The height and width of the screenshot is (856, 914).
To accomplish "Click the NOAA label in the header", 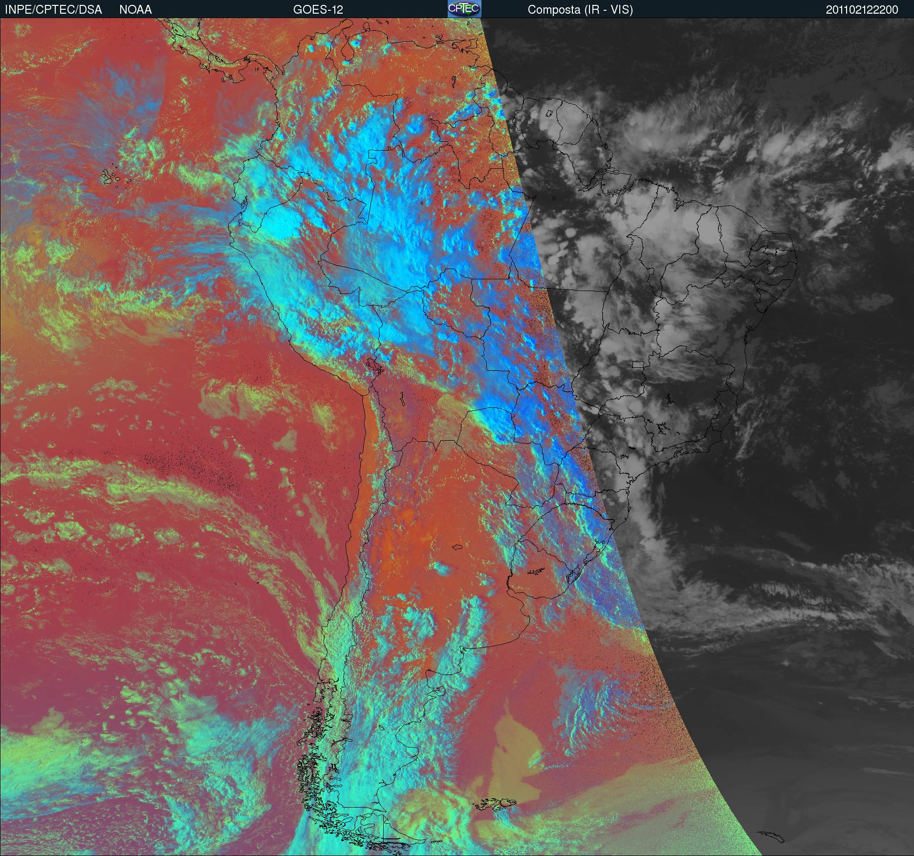I will tap(135, 10).
